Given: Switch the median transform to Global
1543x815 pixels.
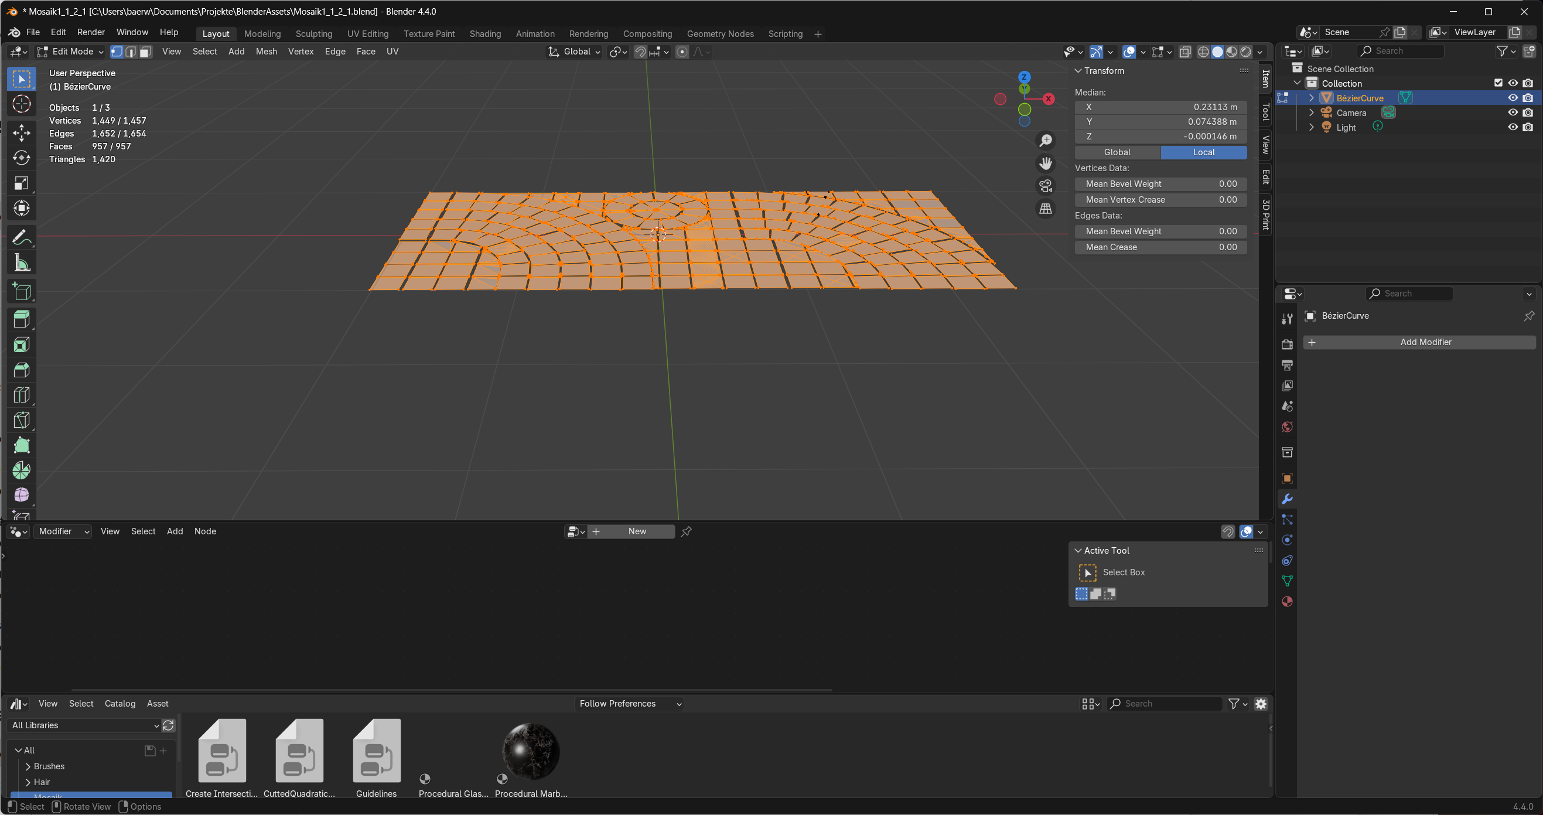Looking at the screenshot, I should pos(1117,152).
